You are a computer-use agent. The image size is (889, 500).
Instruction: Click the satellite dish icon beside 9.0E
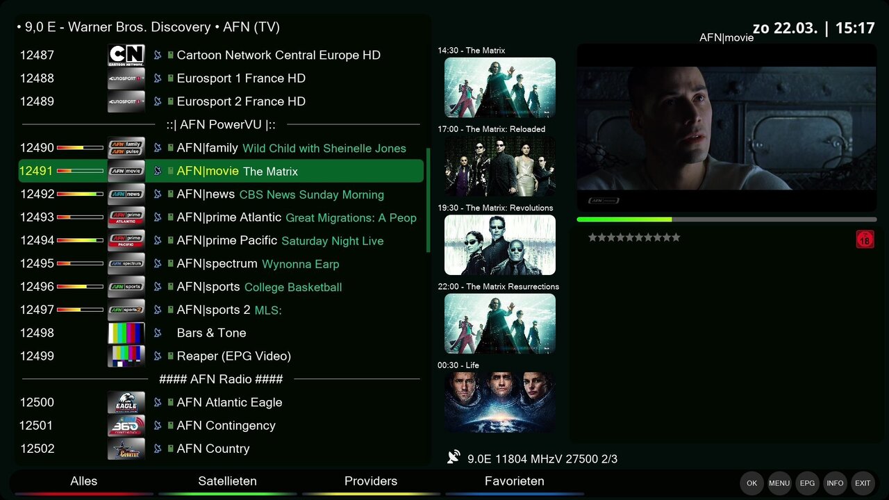(x=454, y=457)
